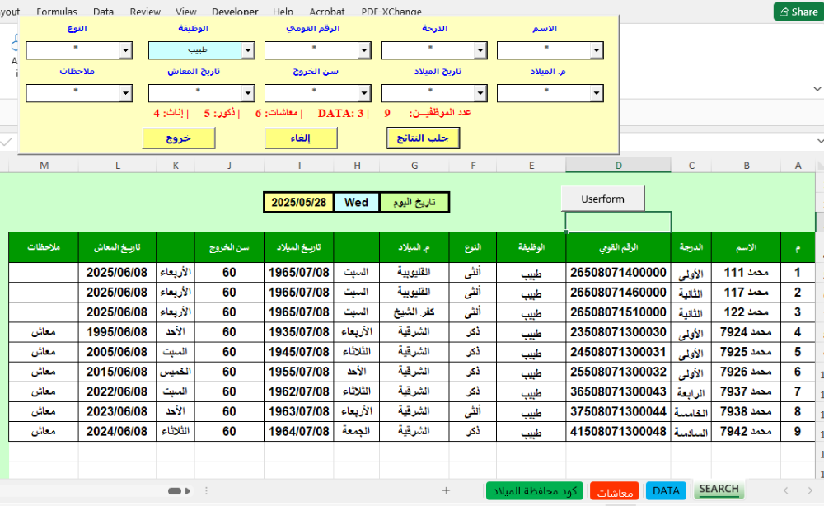The height and width of the screenshot is (506, 824).
Task: Open the سن الخروج dropdown in the form
Action: click(x=364, y=93)
